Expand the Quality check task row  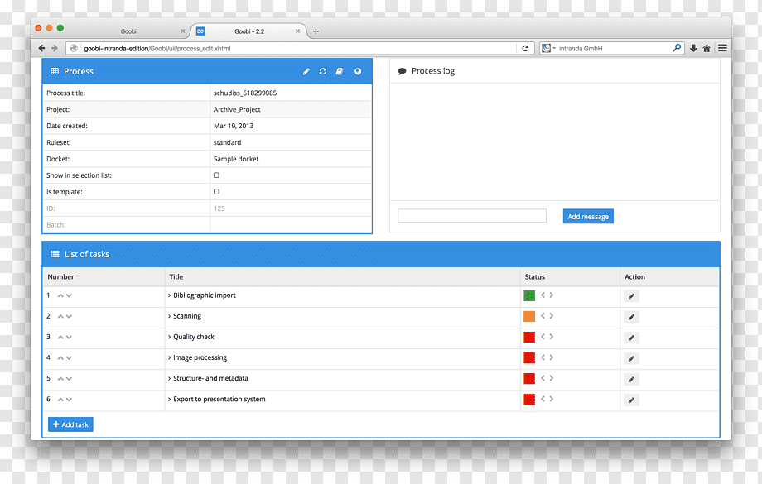pos(170,337)
